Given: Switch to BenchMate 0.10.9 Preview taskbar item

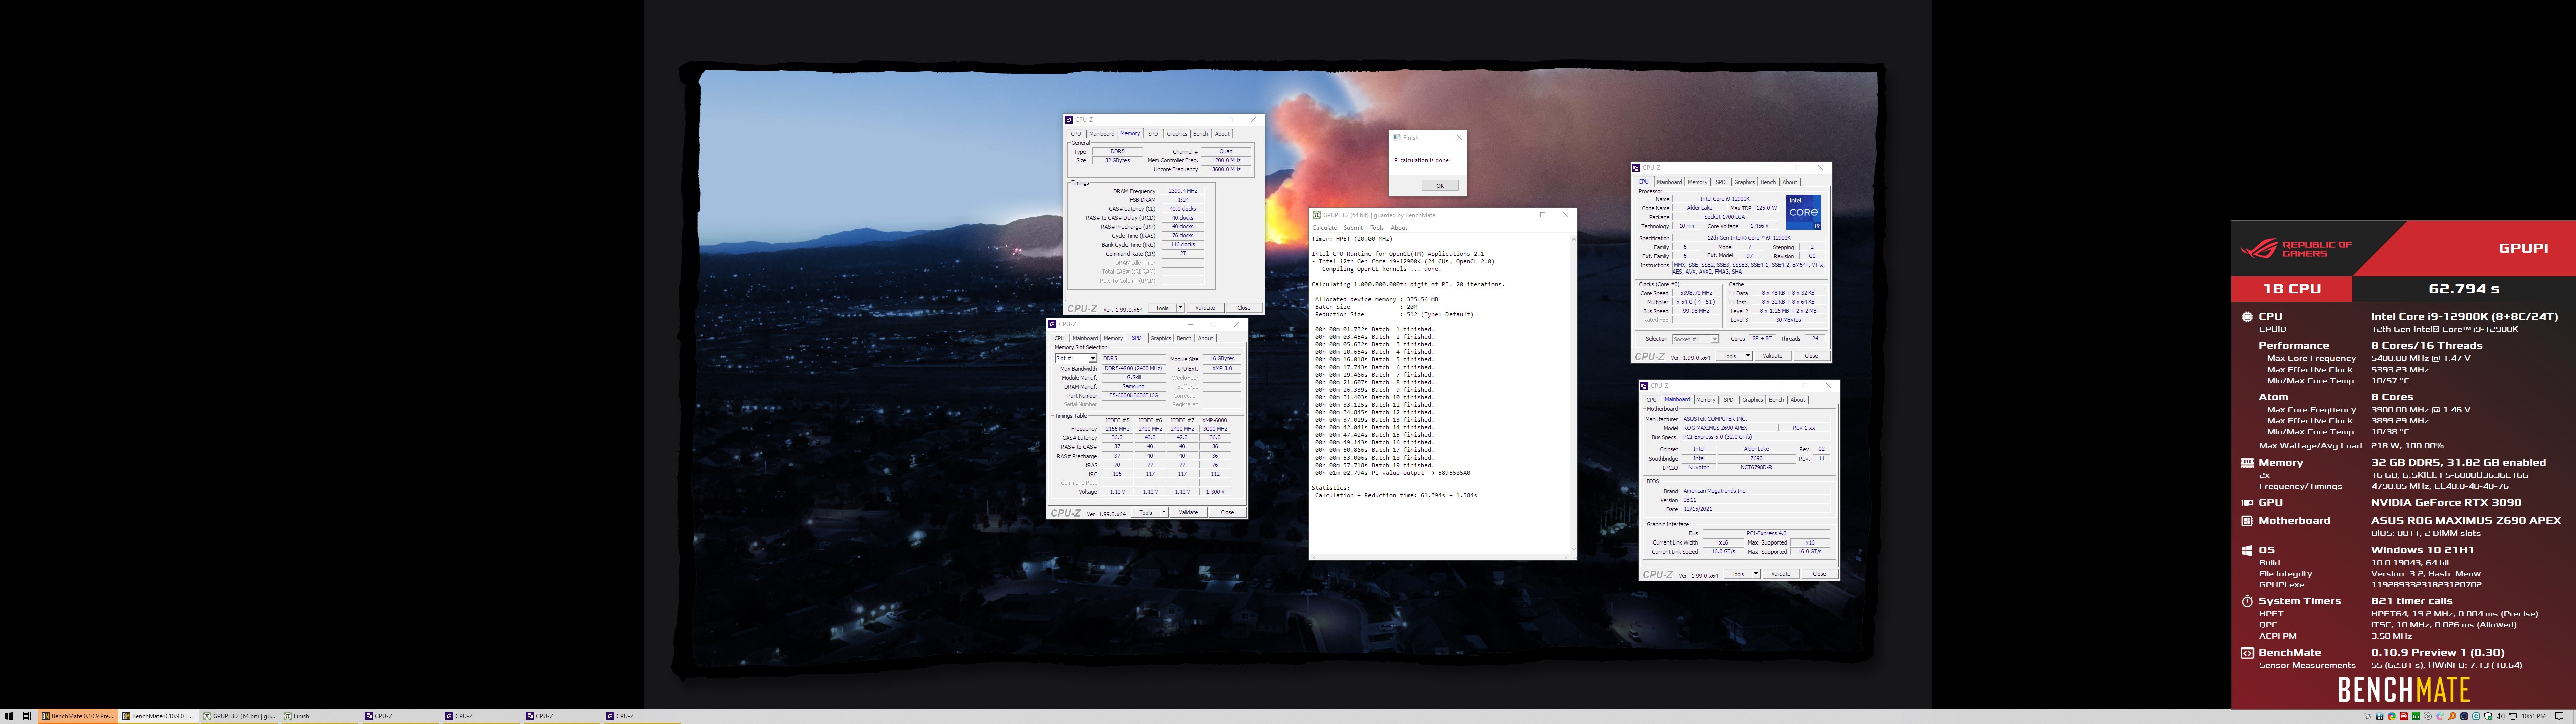Looking at the screenshot, I should (x=78, y=716).
